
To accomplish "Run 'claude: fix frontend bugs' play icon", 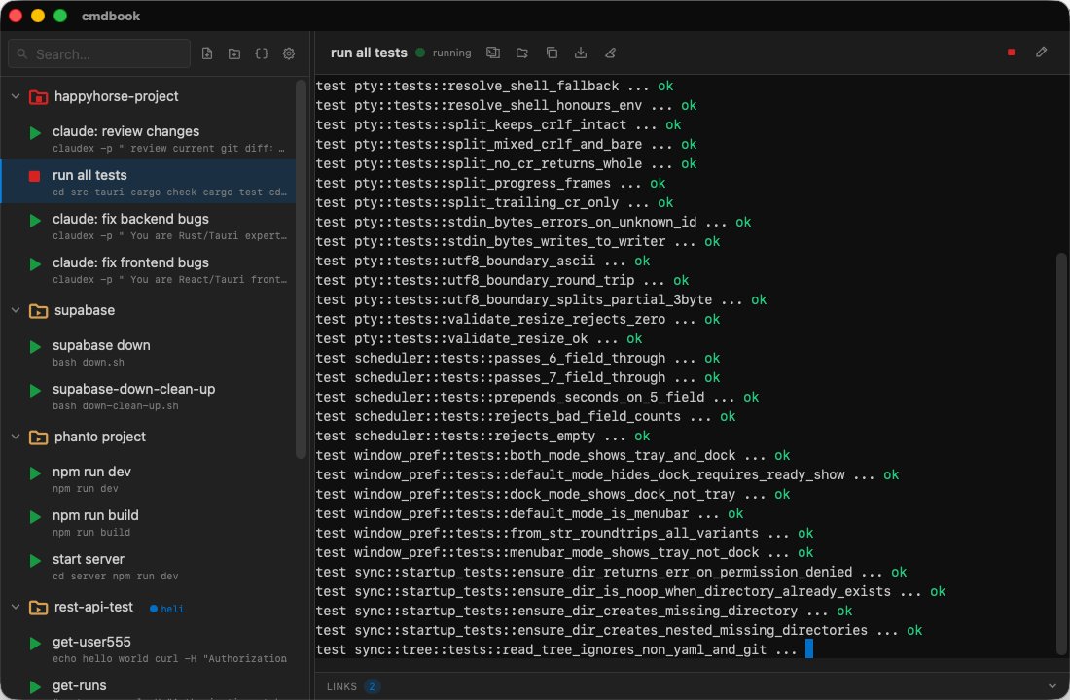I will pos(35,264).
